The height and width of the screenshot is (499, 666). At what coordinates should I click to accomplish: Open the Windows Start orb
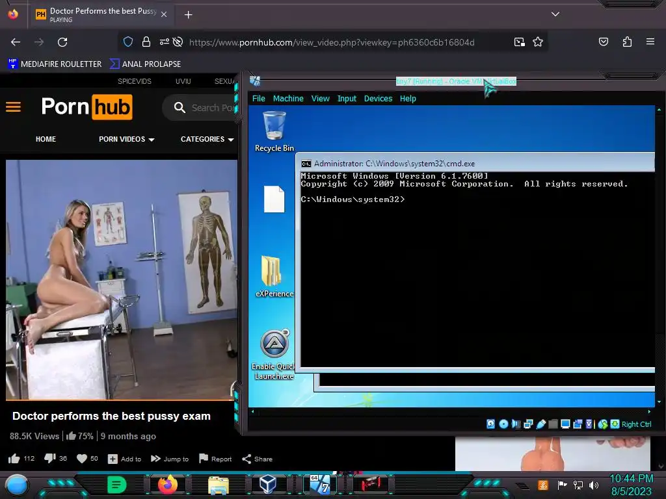tap(16, 485)
